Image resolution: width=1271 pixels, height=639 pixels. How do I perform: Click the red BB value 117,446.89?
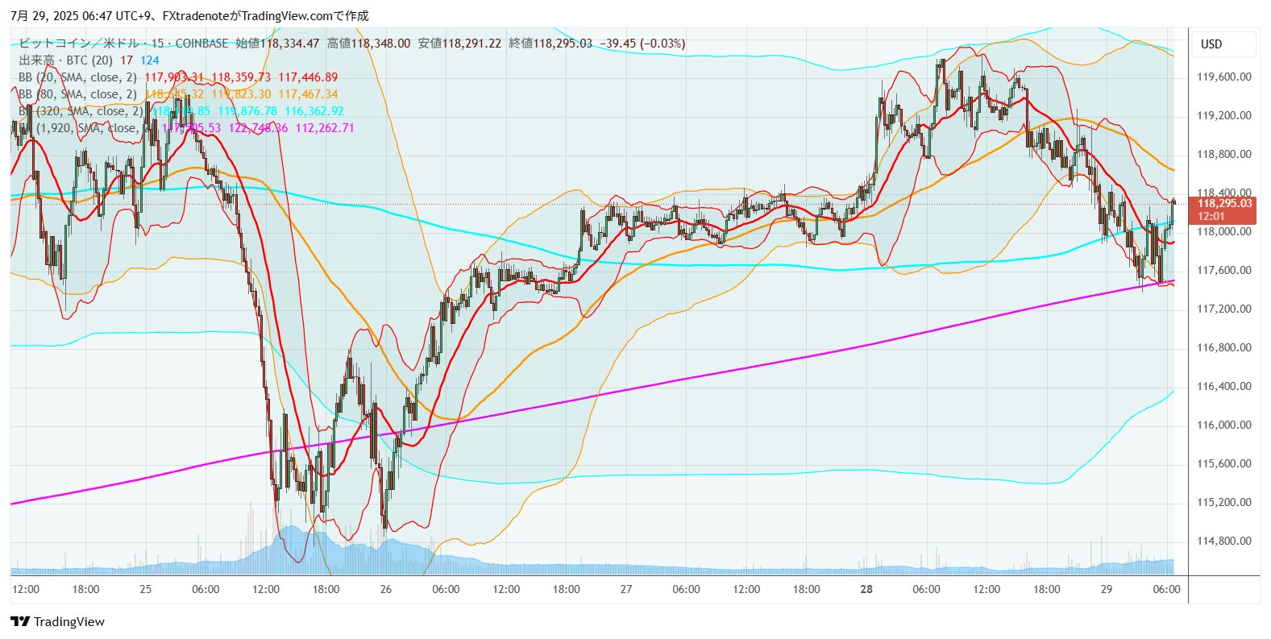click(308, 77)
